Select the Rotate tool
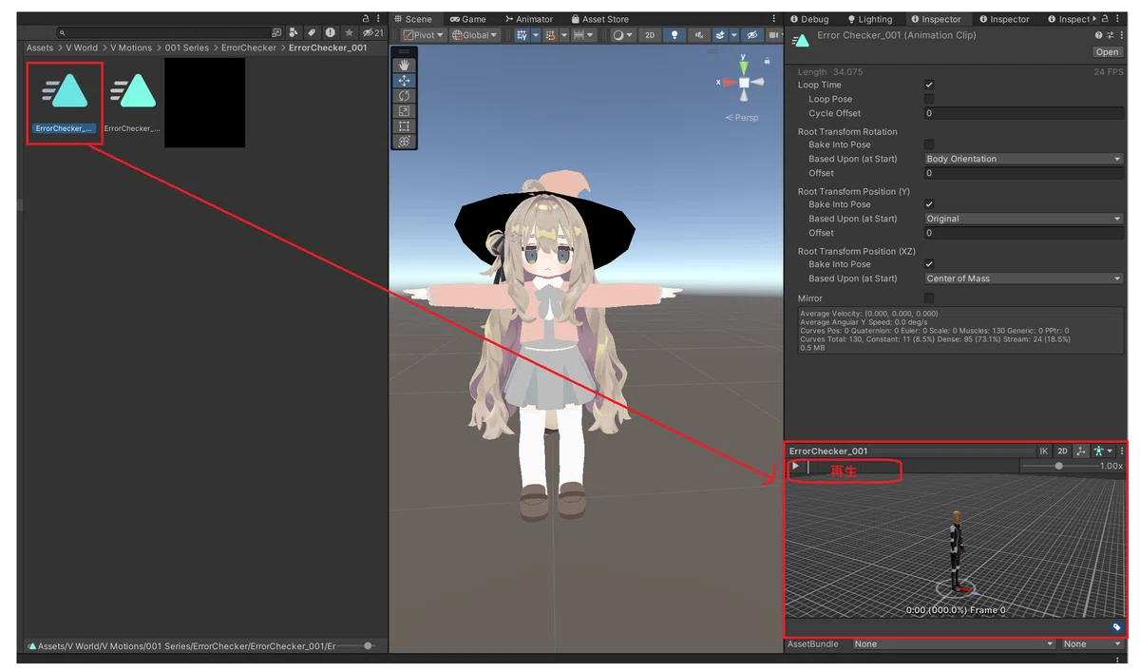The width and height of the screenshot is (1140, 672). pos(405,96)
